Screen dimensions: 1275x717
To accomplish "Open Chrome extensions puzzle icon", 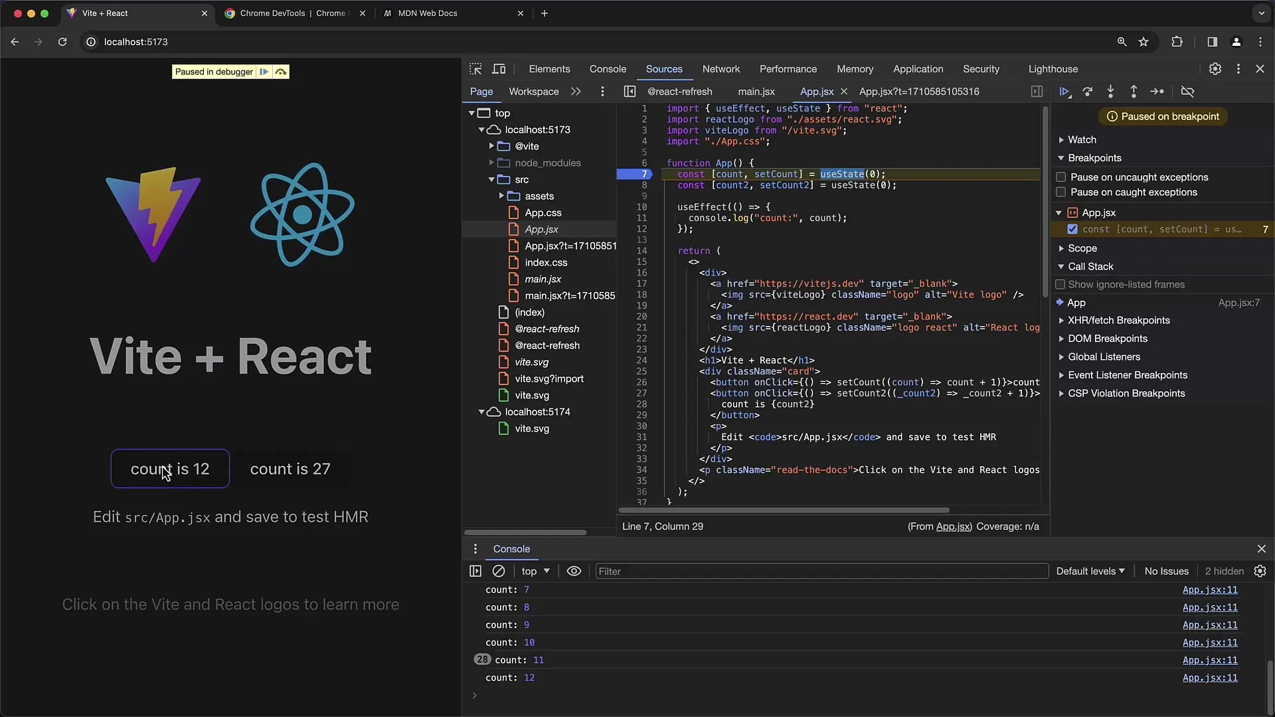I will (x=1177, y=42).
